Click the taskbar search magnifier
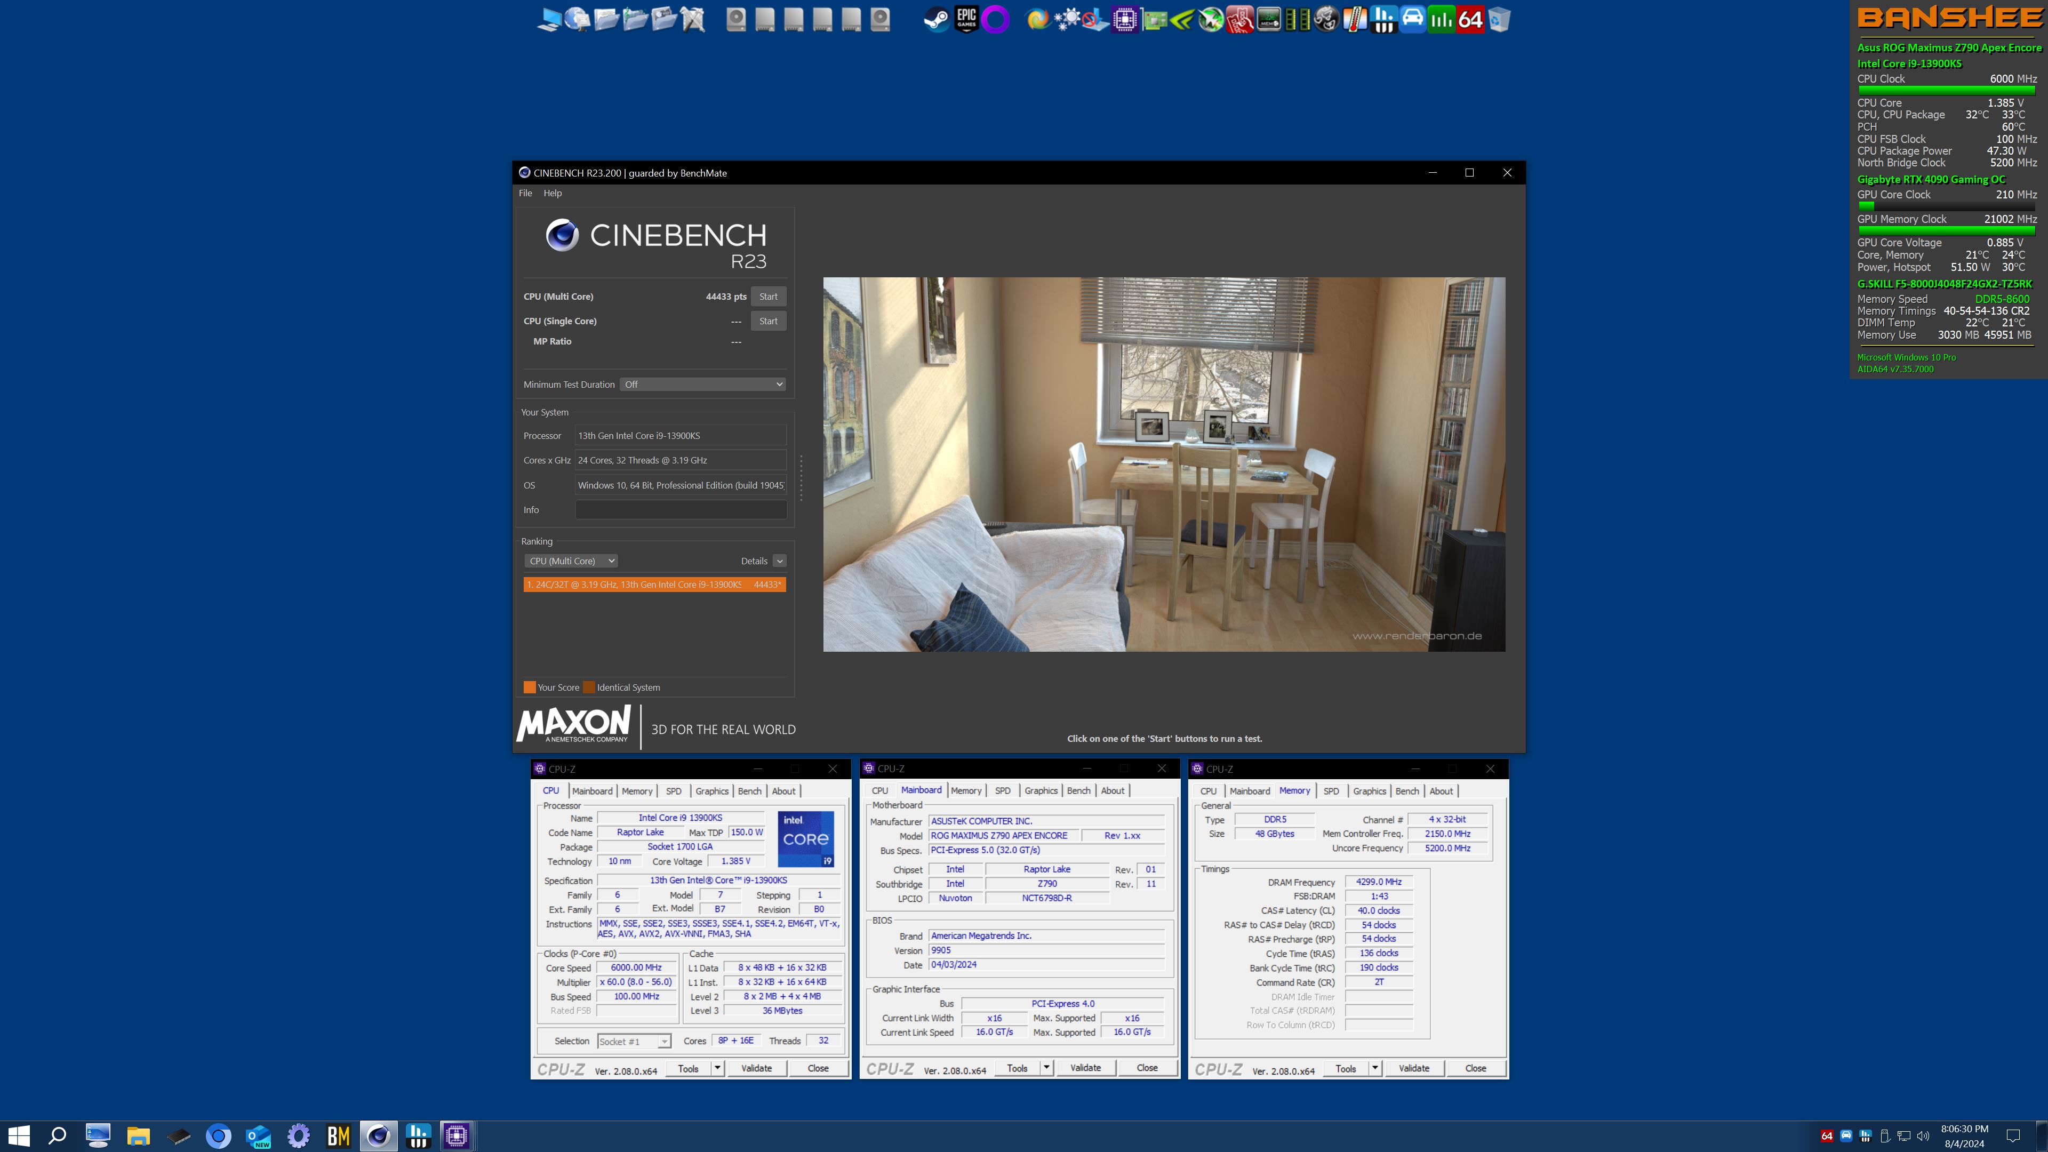The height and width of the screenshot is (1152, 2048). pos(57,1135)
